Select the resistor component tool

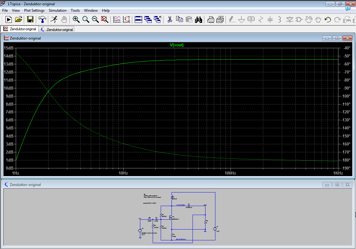coord(261,19)
